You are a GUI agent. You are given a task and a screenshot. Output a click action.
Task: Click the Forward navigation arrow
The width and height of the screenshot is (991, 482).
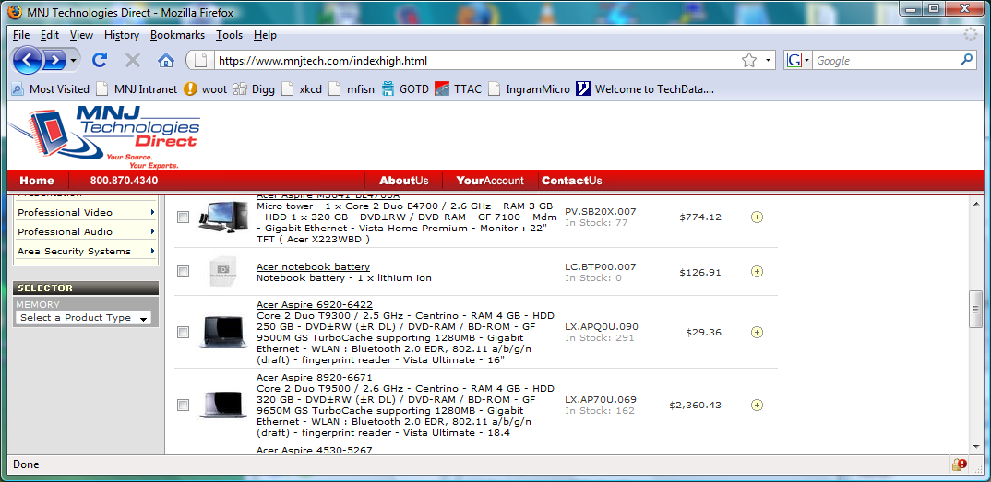click(55, 61)
